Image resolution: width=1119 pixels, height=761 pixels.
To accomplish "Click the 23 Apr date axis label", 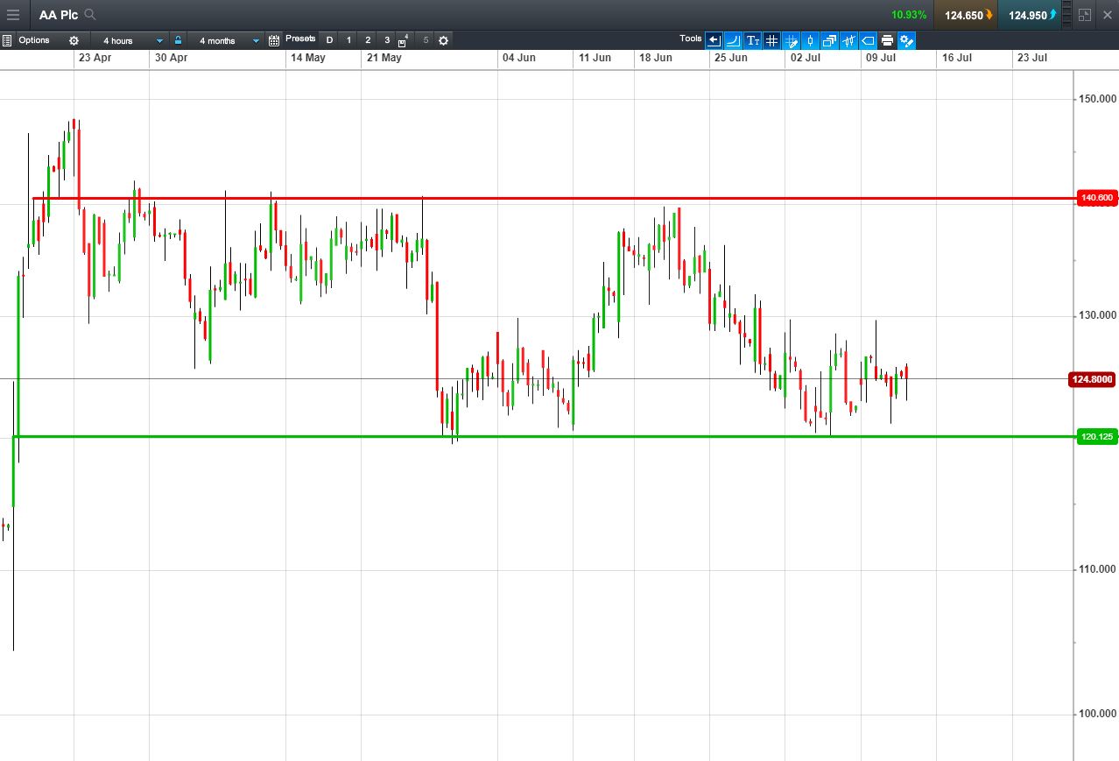I will point(95,58).
